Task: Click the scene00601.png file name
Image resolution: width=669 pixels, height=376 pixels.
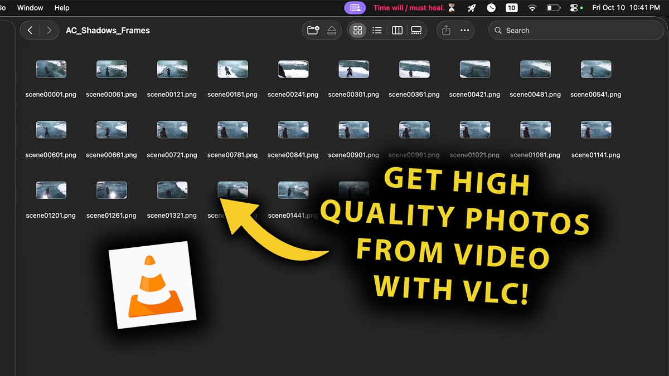Action: point(51,155)
